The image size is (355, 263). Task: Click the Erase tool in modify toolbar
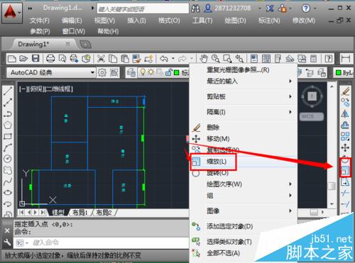(x=345, y=91)
